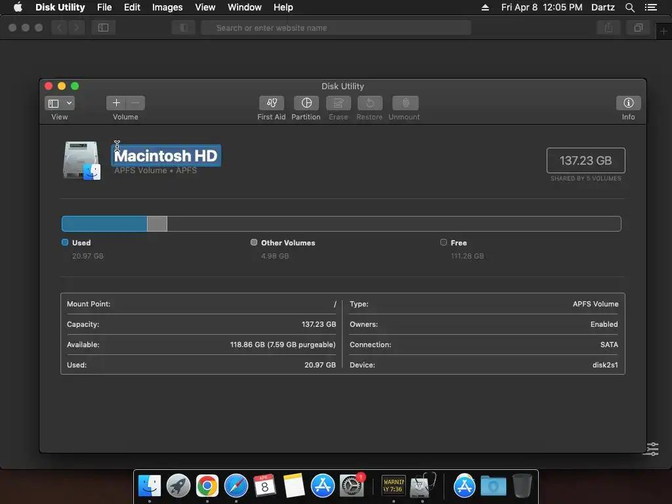672x504 pixels.
Task: Open the Disk Utility menu
Action: pyautogui.click(x=60, y=7)
